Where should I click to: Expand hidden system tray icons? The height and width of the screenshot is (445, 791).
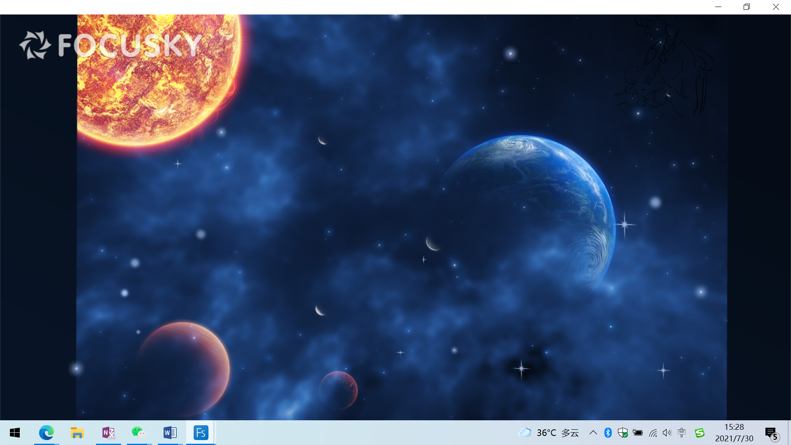[x=593, y=433]
